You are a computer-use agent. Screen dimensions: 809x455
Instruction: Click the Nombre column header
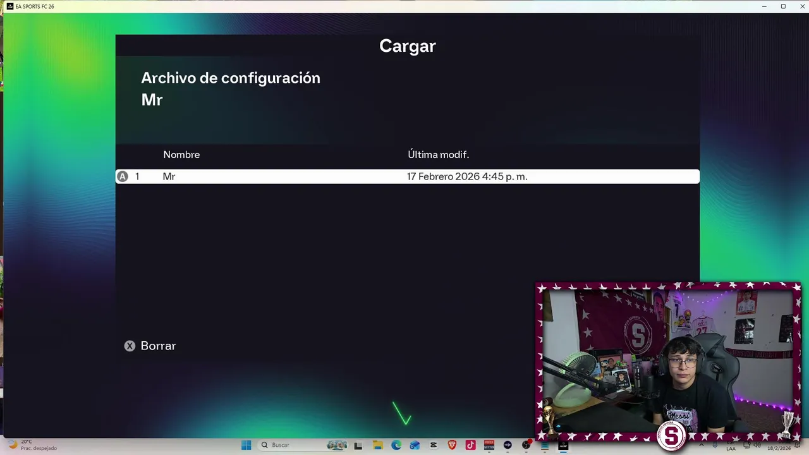click(181, 154)
